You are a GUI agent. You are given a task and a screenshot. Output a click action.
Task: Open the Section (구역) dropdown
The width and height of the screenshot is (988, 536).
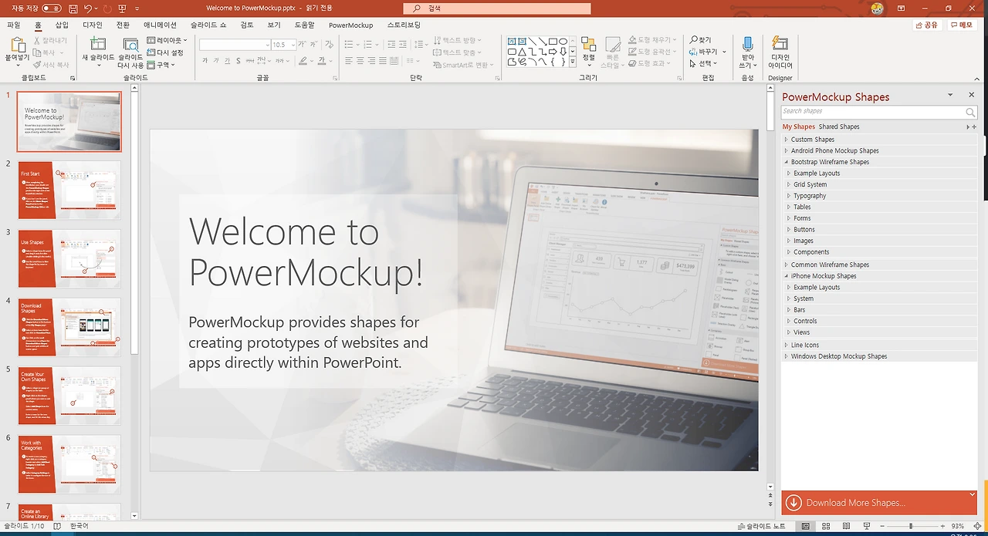(x=161, y=65)
